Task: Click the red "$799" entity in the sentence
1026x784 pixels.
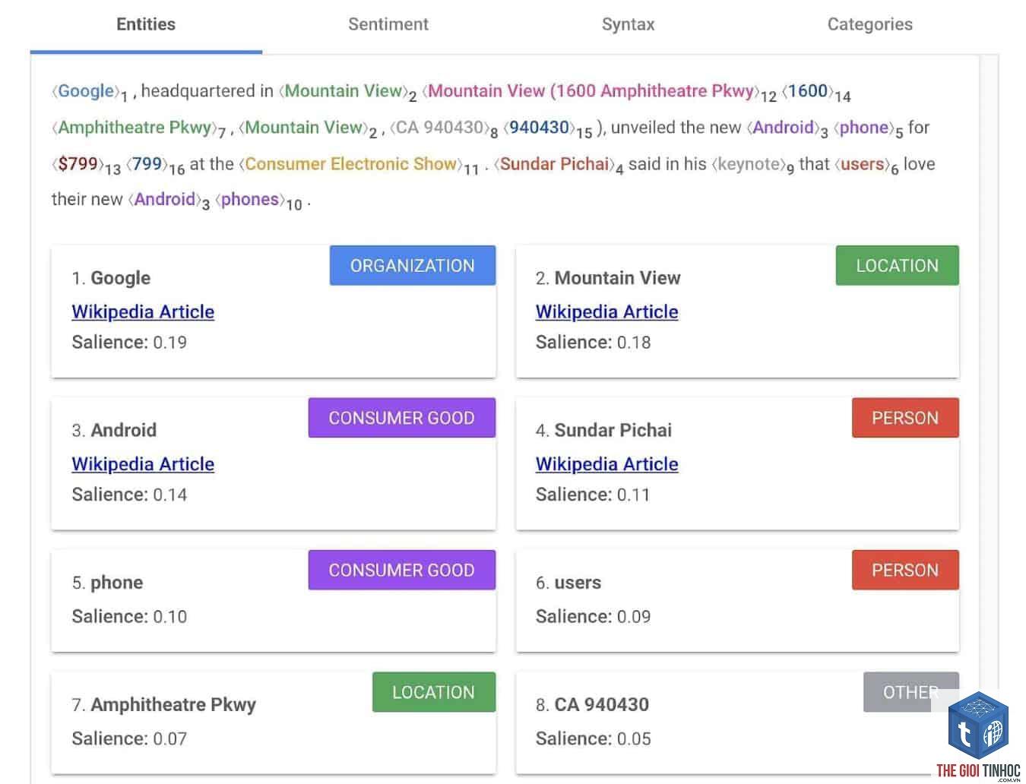Action: [x=78, y=164]
